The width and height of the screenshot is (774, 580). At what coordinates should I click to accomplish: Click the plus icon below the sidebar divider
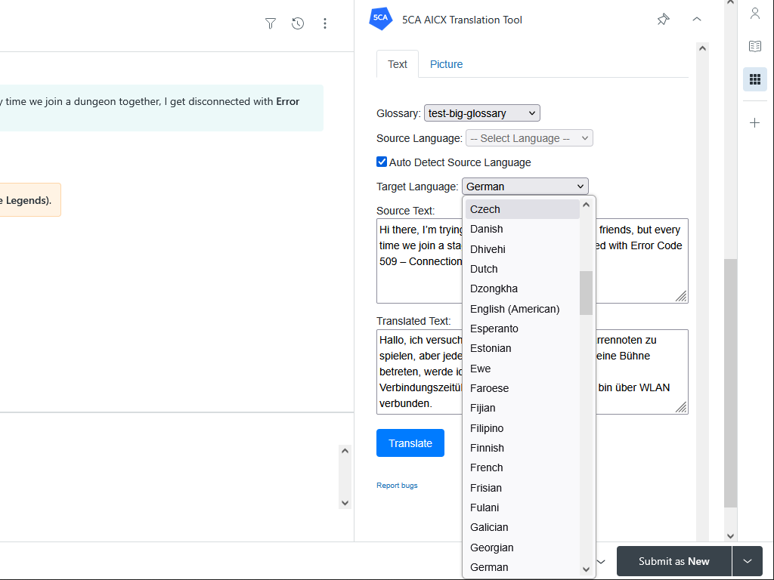point(754,122)
